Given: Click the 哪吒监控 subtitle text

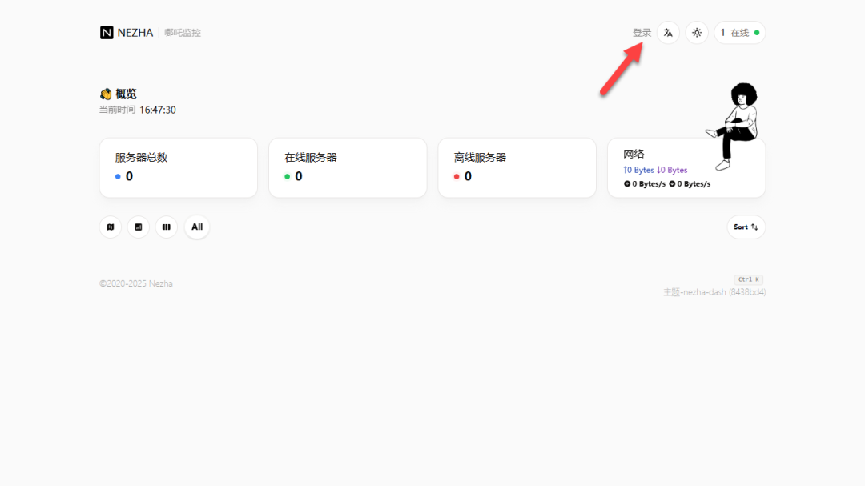Looking at the screenshot, I should [x=183, y=33].
